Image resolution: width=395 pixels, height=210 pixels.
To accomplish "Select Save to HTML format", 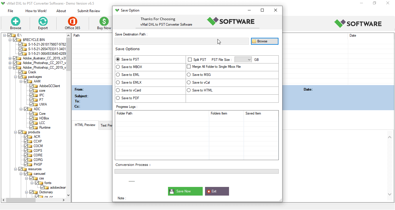I will click(189, 90).
